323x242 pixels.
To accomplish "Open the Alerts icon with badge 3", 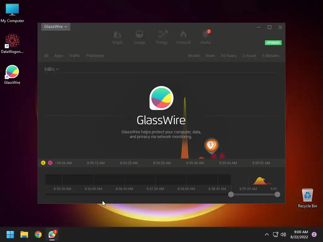I will pyautogui.click(x=206, y=34).
